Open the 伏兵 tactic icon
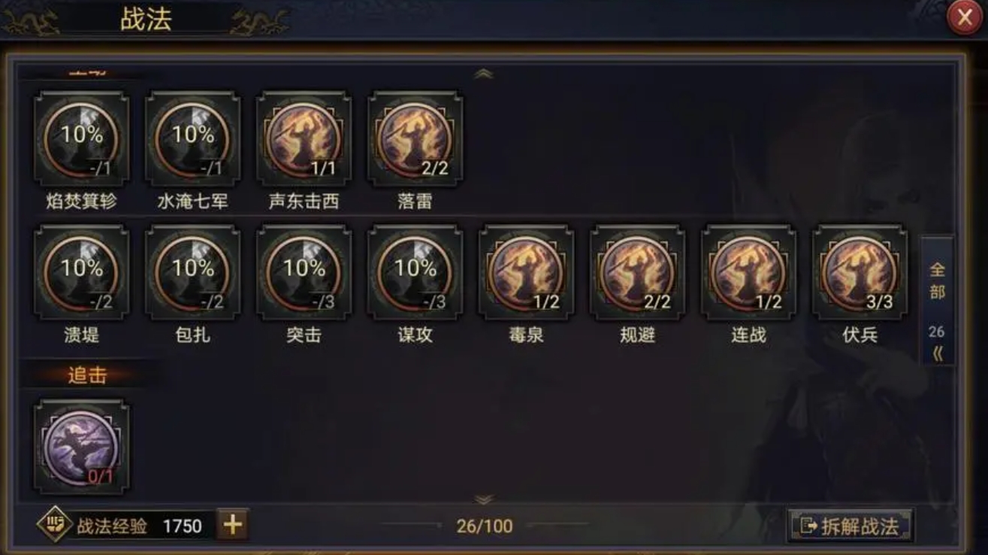The height and width of the screenshot is (555, 988). click(x=860, y=272)
